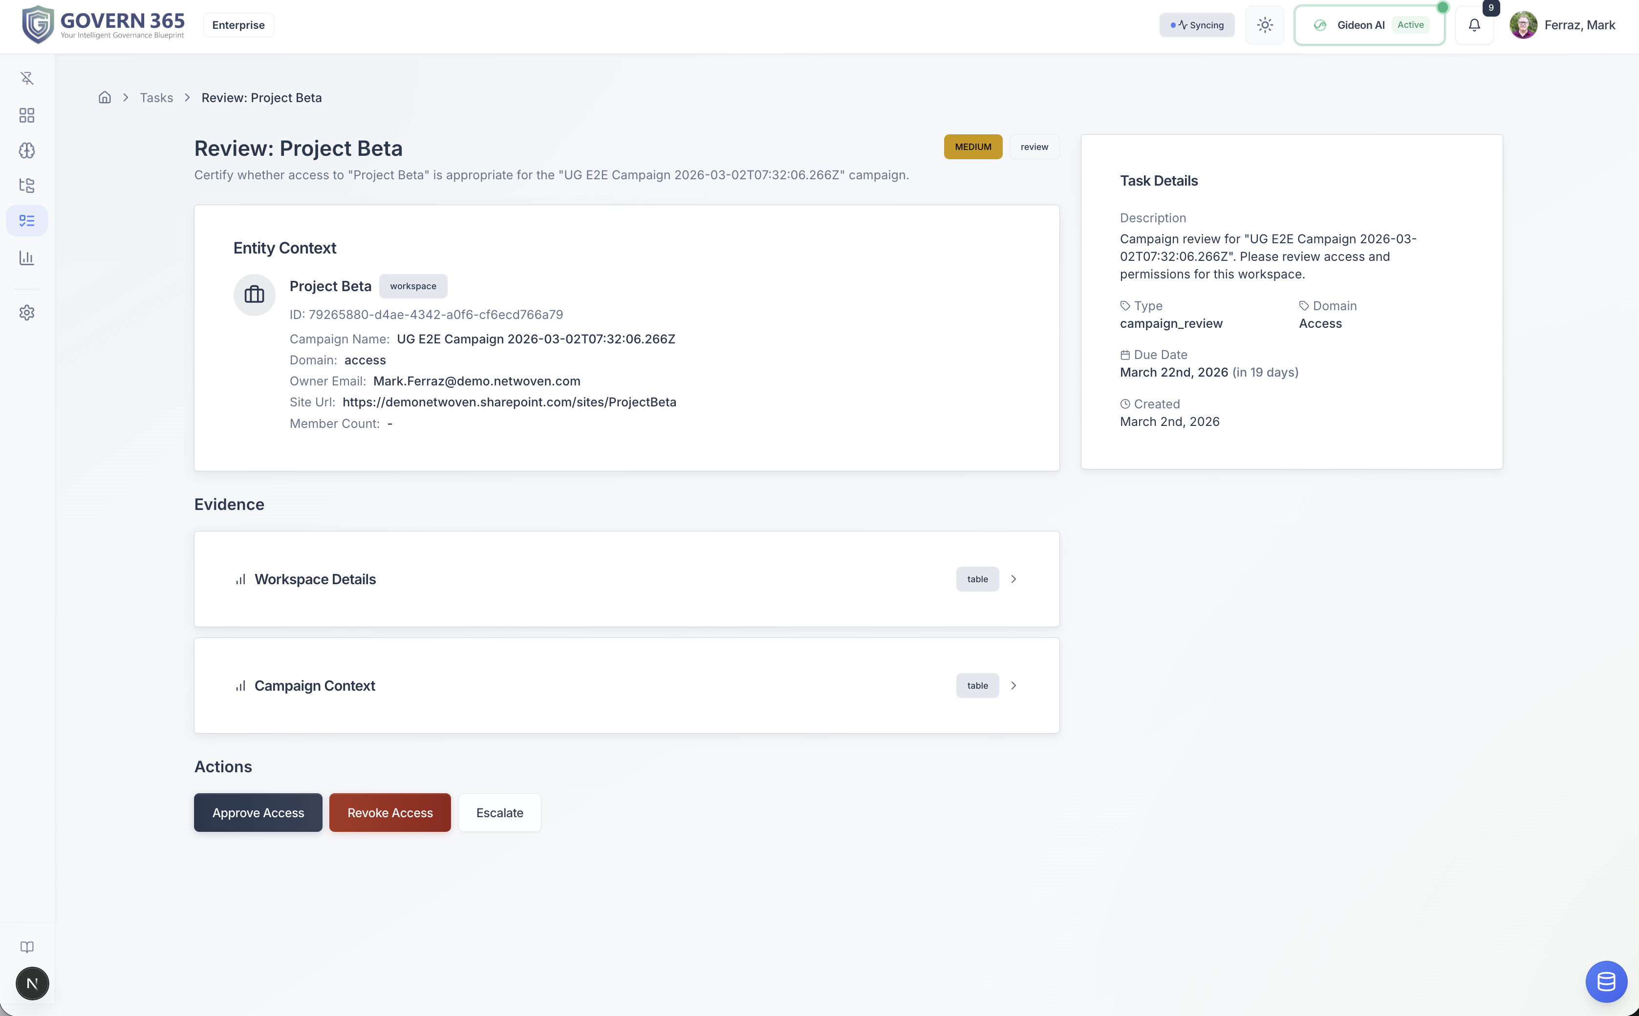Viewport: 1639px width, 1016px height.
Task: Open the dashboard grid icon in sidebar
Action: click(x=27, y=116)
